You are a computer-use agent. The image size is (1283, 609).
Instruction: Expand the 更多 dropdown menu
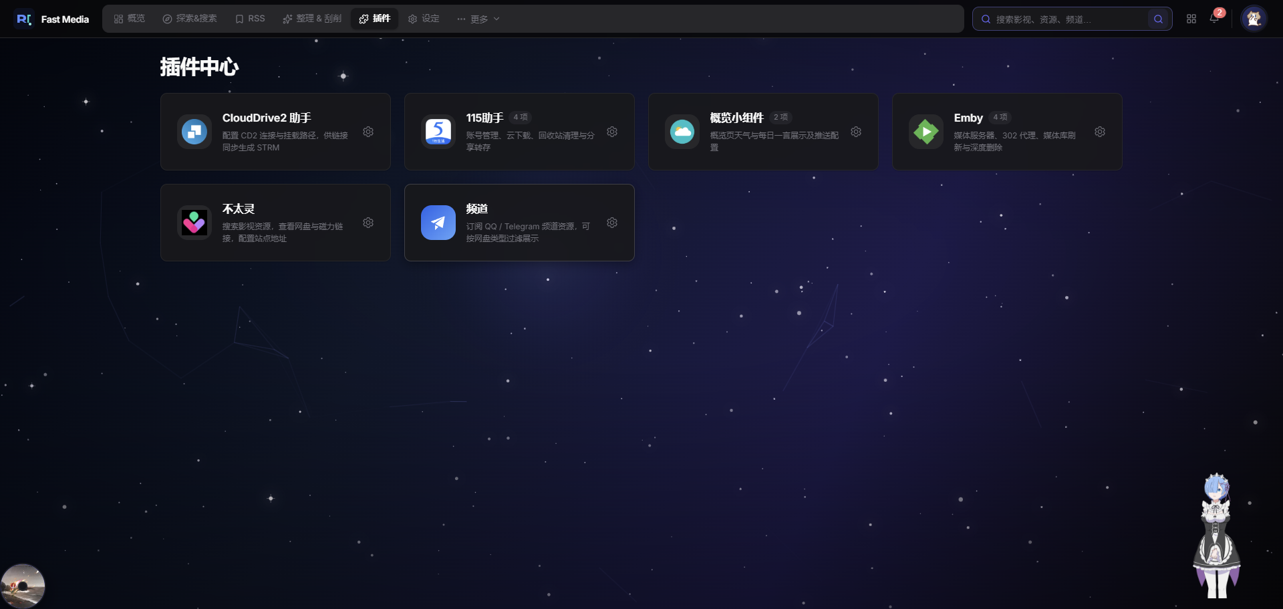tap(478, 19)
